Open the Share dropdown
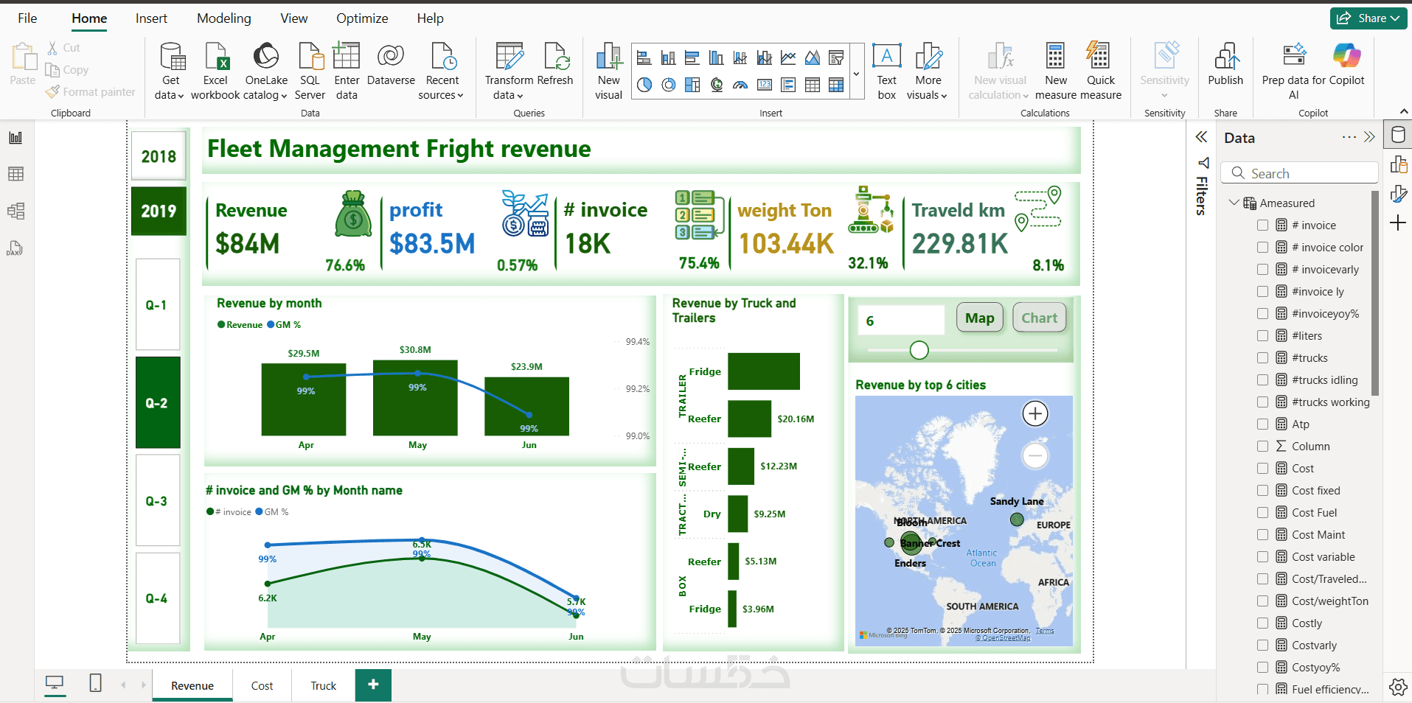1412x703 pixels. coord(1368,18)
